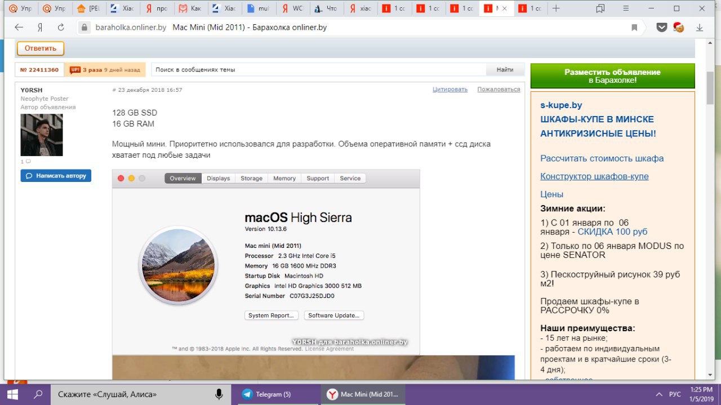This screenshot has height=405, width=721.
Task: Focus the "Поиск в сообщениях темы" search field
Action: click(319, 70)
